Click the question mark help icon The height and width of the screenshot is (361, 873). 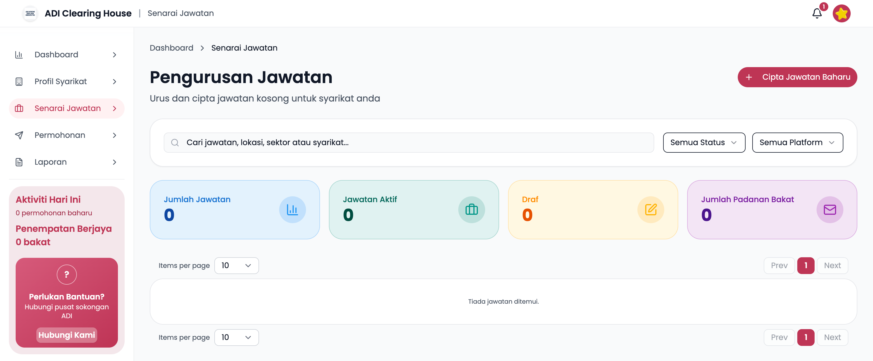(x=67, y=274)
